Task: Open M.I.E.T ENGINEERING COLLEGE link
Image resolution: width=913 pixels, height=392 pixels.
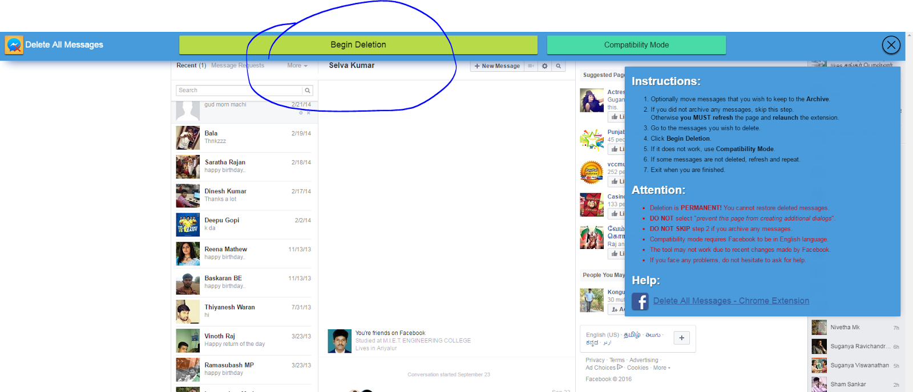Action: [427, 341]
